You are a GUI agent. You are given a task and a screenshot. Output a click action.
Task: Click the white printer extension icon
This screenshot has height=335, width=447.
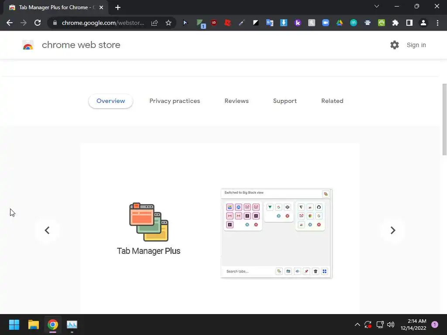click(368, 23)
